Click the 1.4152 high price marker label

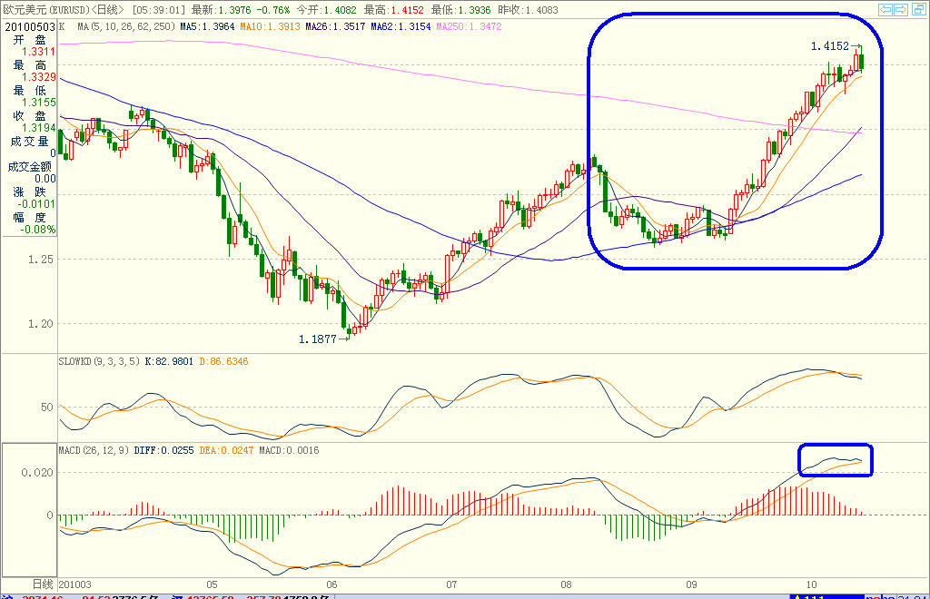pos(830,45)
